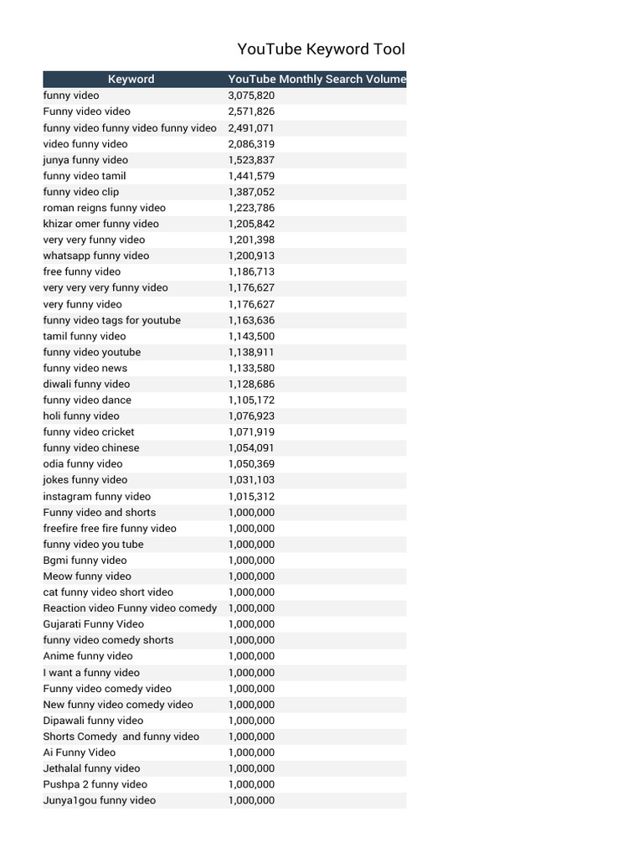This screenshot has width=643, height=858.
Task: Click the 'instagram funny video' keyword cell
Action: 97,496
